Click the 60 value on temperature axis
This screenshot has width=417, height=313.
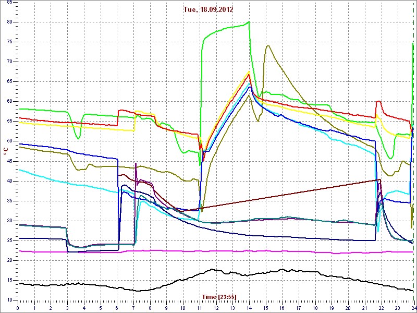[9, 102]
